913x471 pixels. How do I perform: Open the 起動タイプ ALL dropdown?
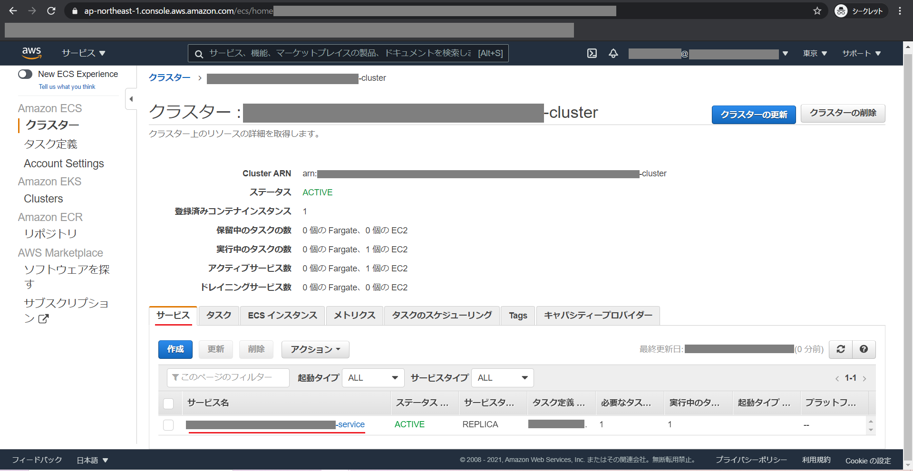point(373,378)
